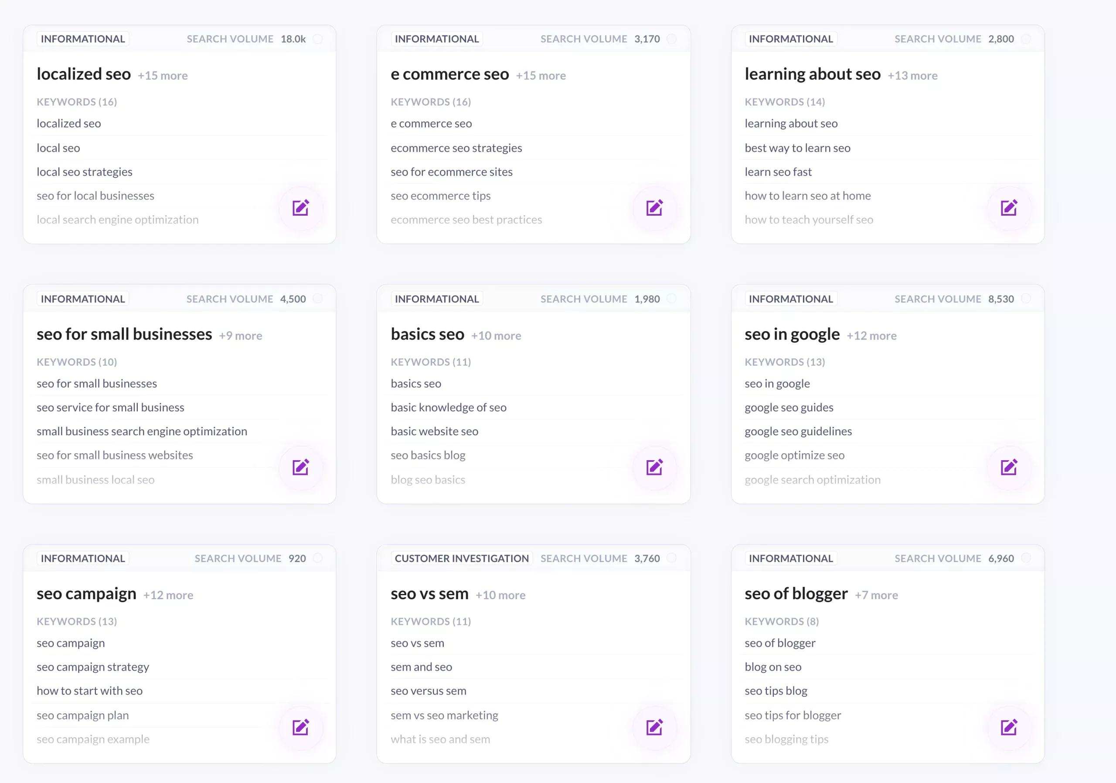Select the edit icon on seo for small businesses
The image size is (1116, 783).
point(301,467)
